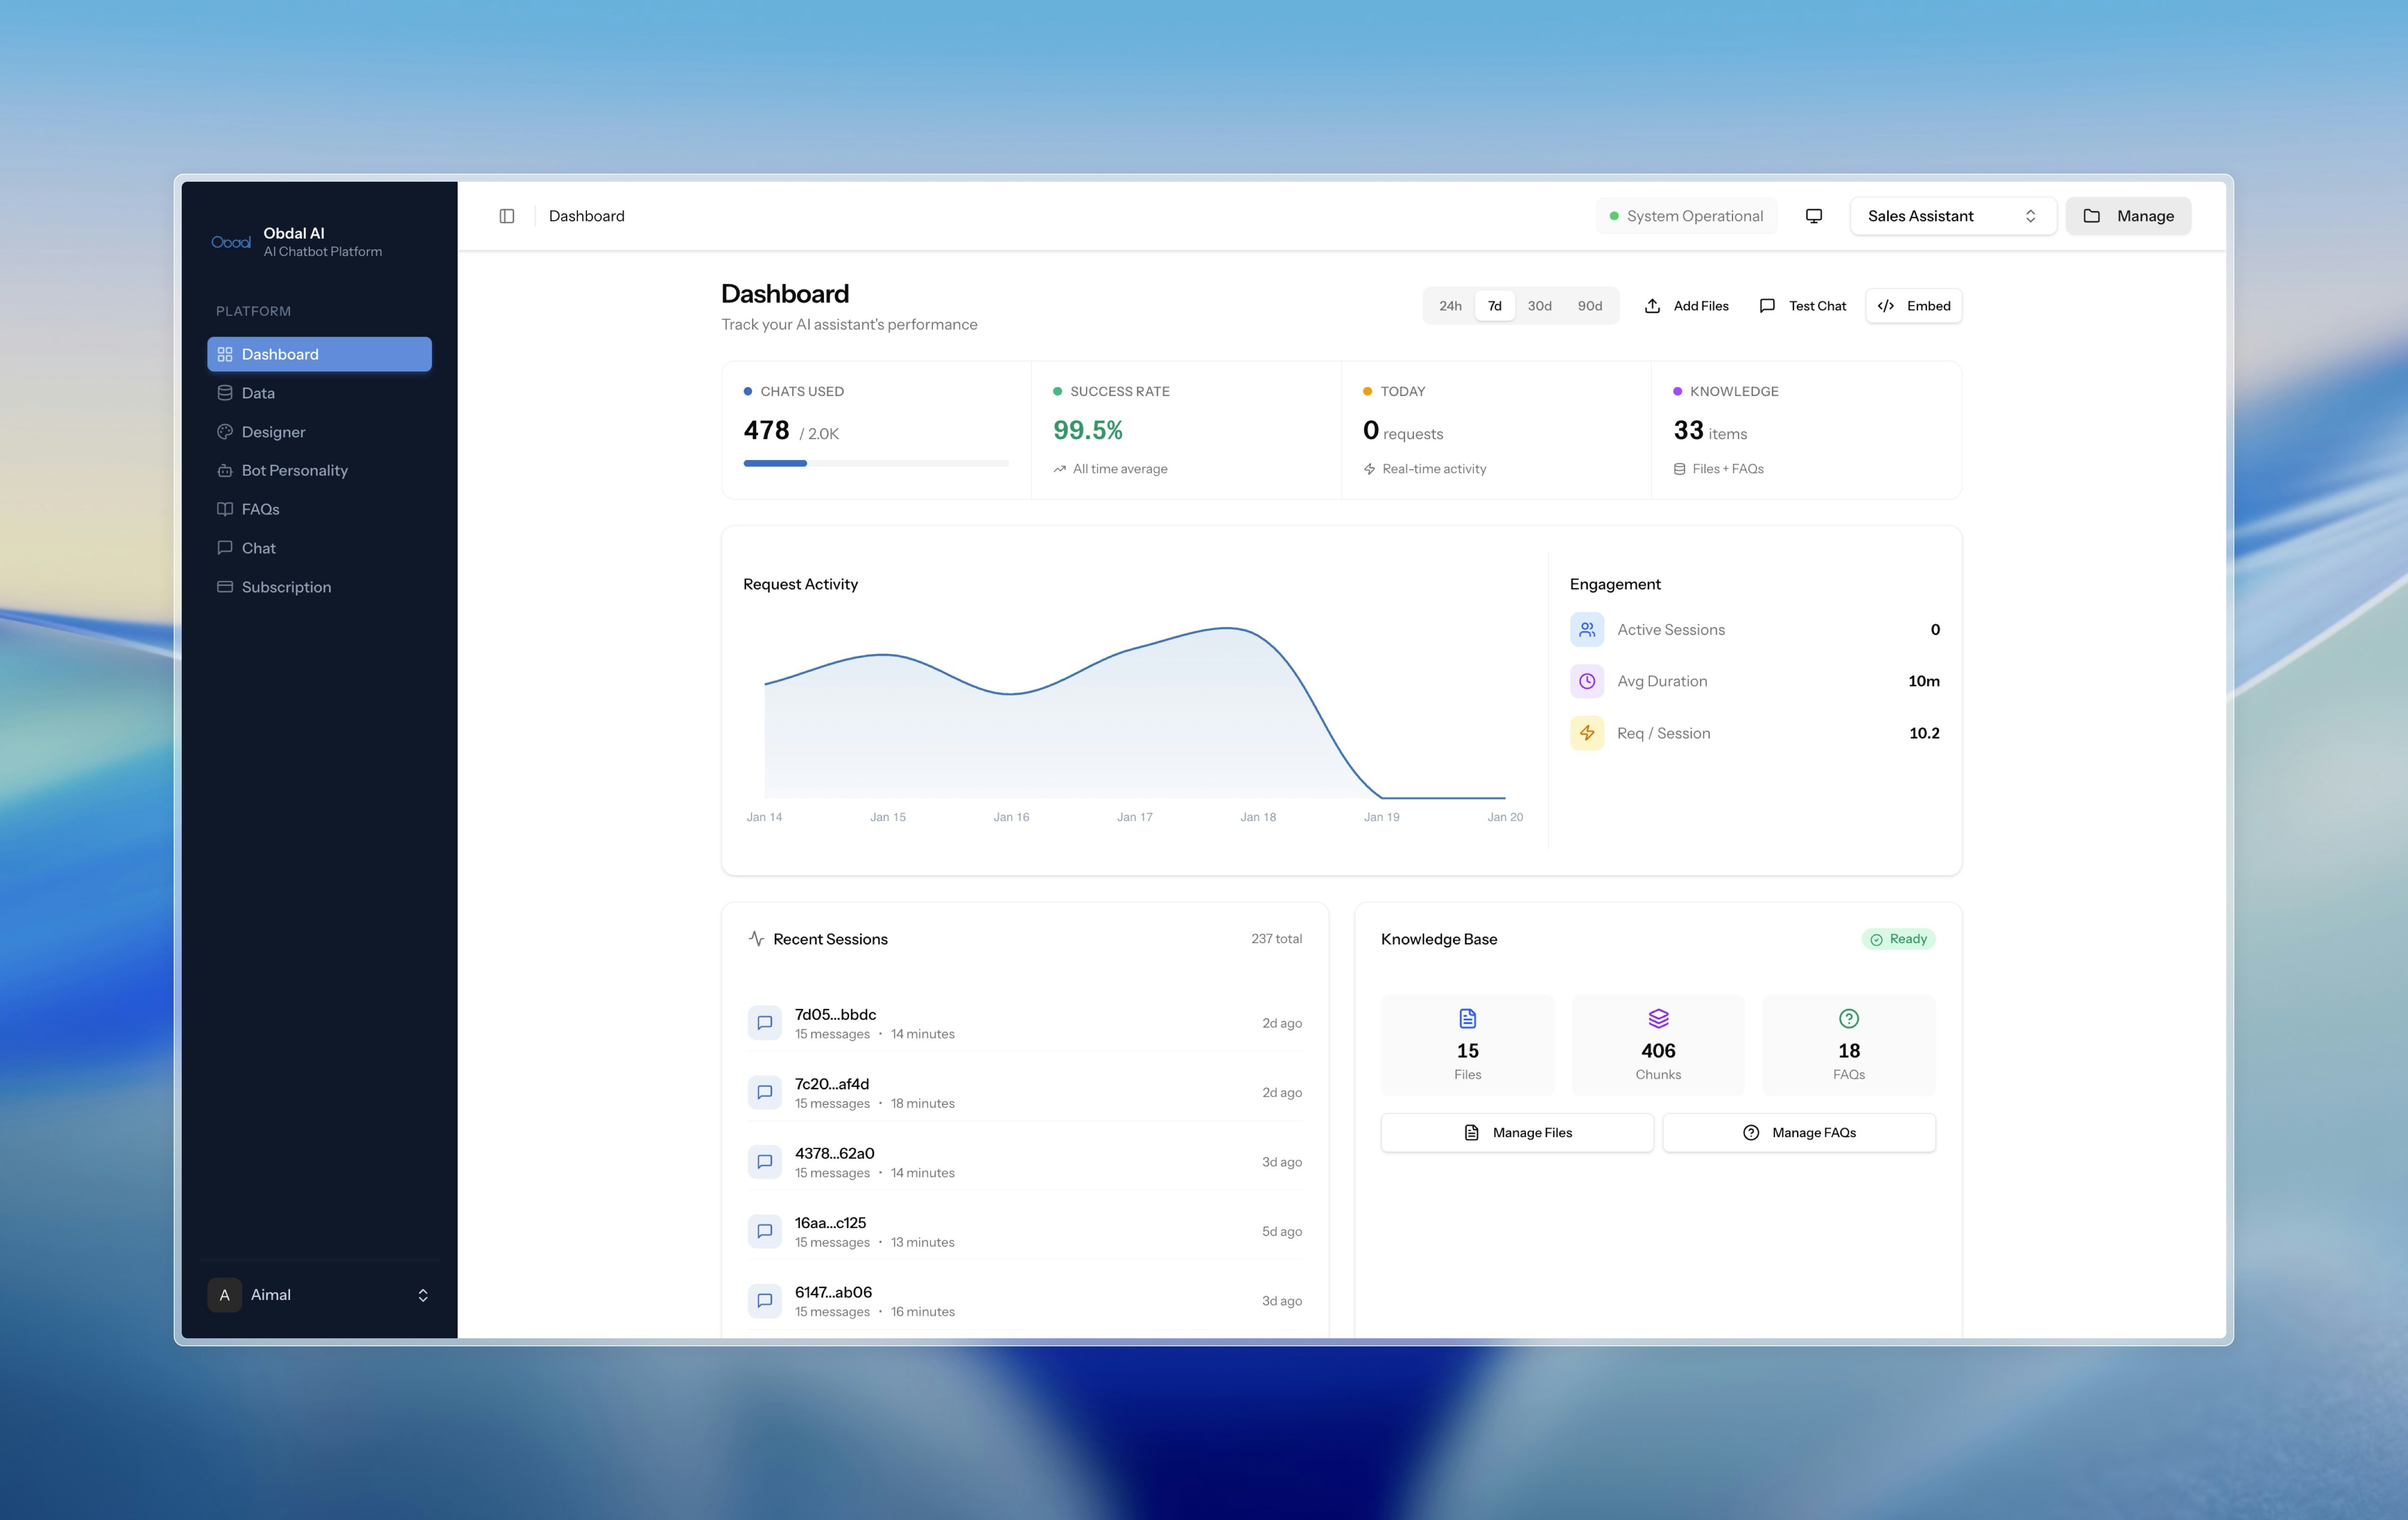Open session 16aa...c125 row text
This screenshot has height=1520, width=2408.
pos(874,1231)
